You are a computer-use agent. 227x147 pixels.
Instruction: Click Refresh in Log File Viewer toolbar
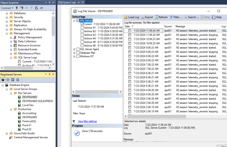(x=161, y=17)
